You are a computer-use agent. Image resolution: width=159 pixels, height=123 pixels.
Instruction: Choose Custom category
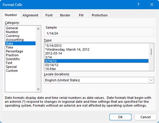tap(20, 71)
